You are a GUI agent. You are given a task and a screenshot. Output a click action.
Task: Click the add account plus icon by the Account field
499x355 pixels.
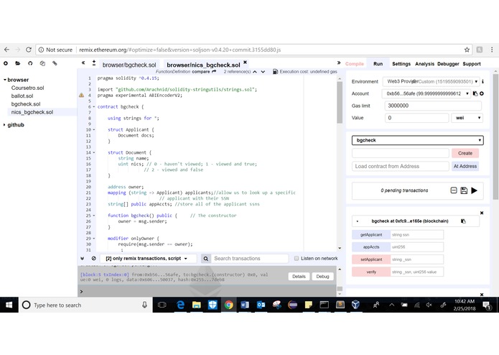482,93
